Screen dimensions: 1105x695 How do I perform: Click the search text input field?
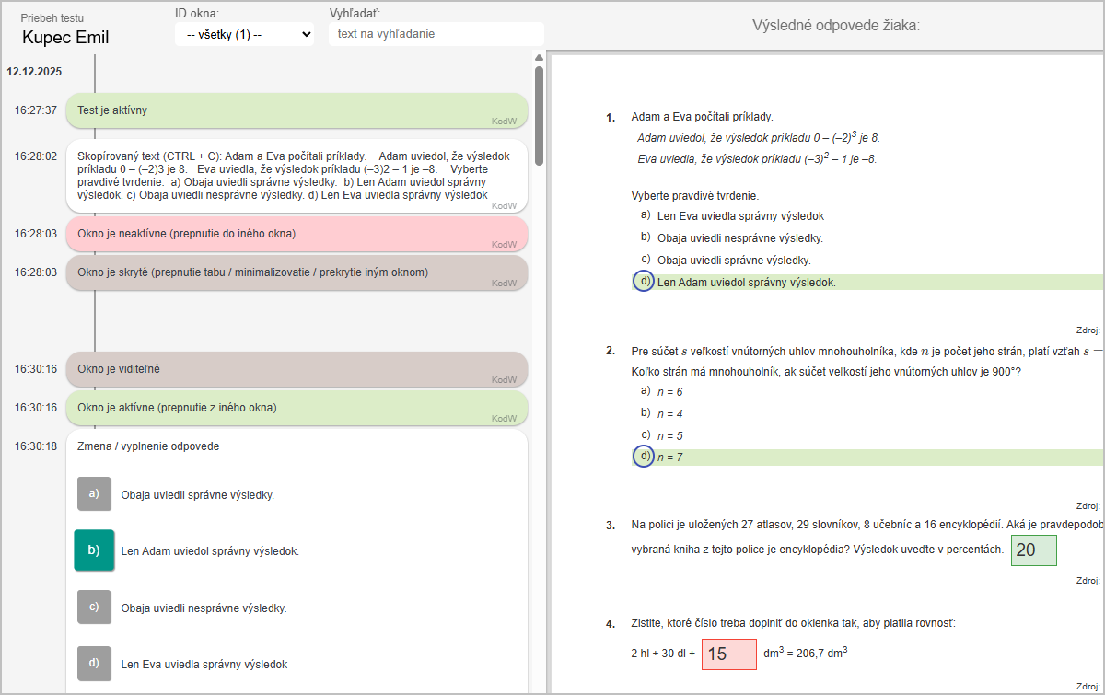(x=436, y=34)
